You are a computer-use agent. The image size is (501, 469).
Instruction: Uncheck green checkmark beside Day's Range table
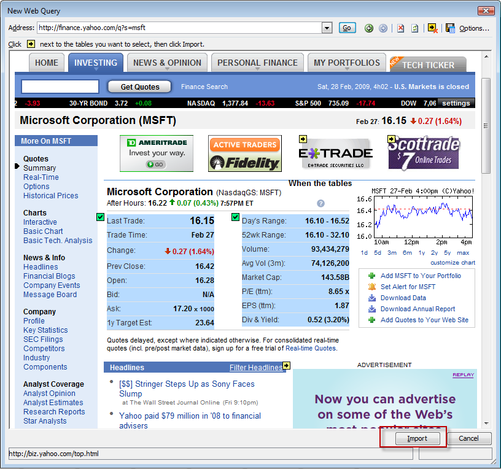point(236,217)
